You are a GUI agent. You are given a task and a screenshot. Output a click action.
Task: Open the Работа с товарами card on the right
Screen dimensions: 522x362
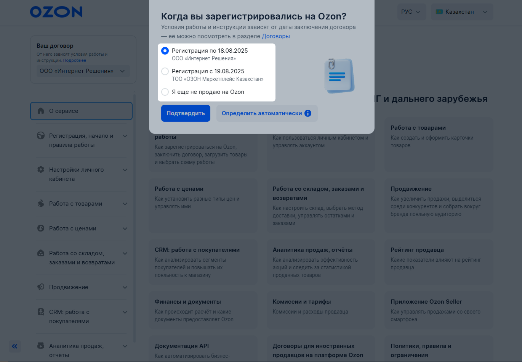click(x=439, y=145)
